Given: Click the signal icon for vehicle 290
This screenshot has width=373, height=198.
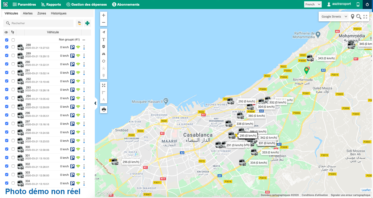Looking at the screenshot, I should point(78,64).
